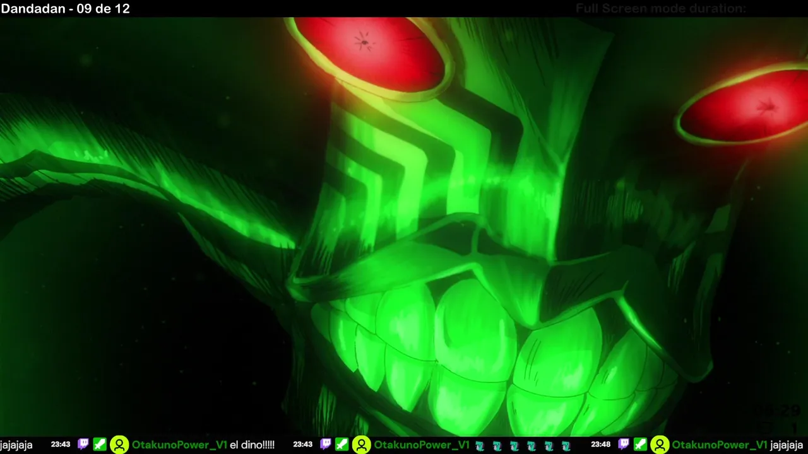The image size is (808, 454).
Task: Select the "el dino!!!!!" chat message text
Action: [x=252, y=445]
